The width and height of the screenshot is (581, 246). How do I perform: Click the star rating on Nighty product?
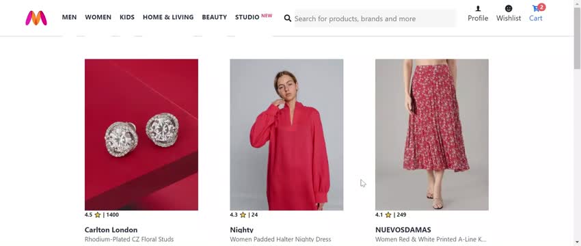pos(243,215)
